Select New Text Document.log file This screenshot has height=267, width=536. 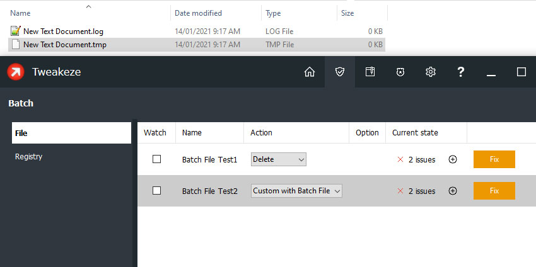pos(63,31)
